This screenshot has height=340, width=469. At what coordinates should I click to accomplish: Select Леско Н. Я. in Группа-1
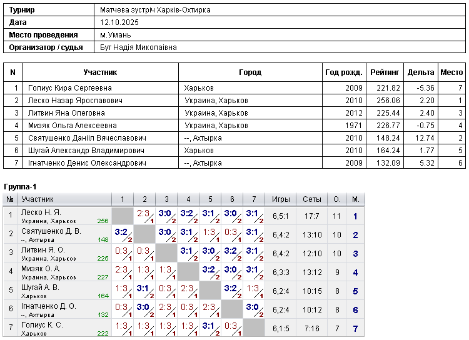pos(64,216)
